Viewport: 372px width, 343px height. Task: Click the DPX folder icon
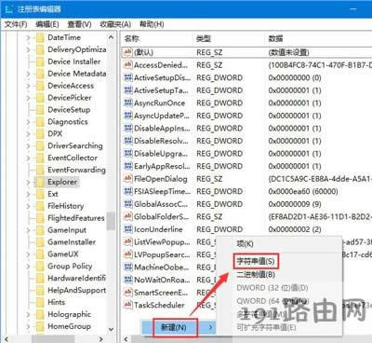tap(40, 134)
